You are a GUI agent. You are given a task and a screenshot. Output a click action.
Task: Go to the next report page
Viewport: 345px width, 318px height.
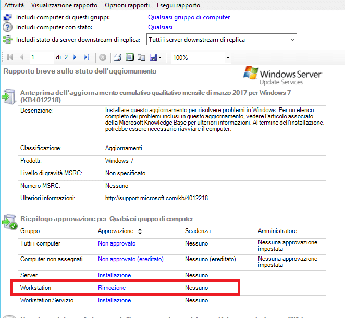[x=75, y=57]
